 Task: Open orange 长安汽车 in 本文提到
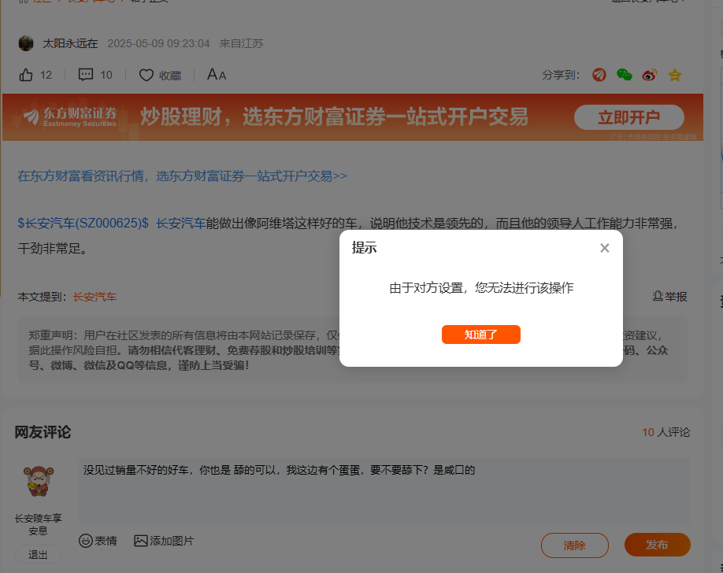(x=95, y=297)
